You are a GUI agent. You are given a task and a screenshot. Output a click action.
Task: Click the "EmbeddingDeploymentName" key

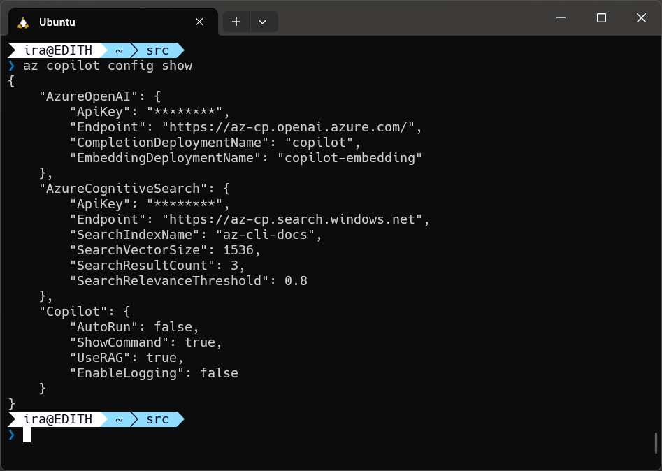pos(166,158)
